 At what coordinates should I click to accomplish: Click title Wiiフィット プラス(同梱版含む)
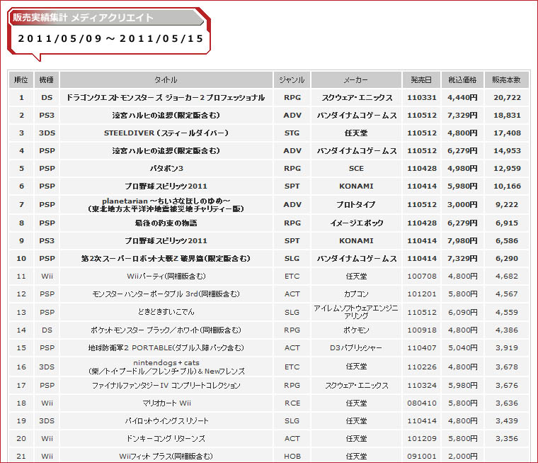[166, 457]
